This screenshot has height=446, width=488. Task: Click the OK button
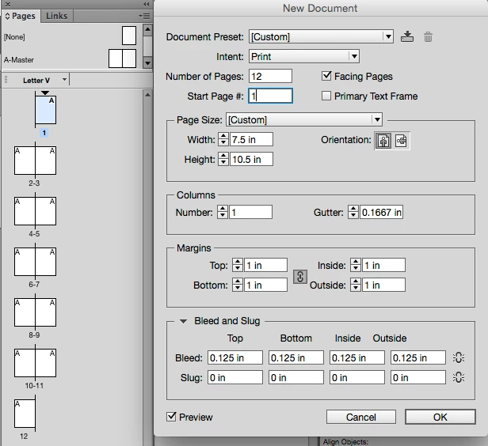coord(440,417)
